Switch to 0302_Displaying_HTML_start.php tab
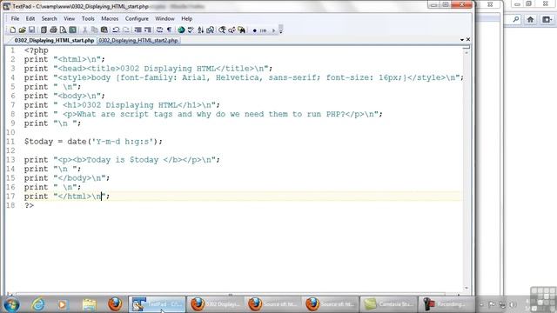557x313 pixels. [x=53, y=41]
